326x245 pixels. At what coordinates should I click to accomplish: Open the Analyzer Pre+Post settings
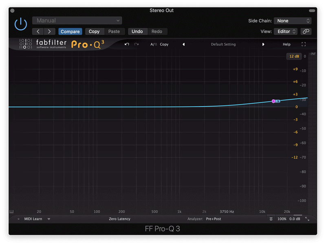(x=204, y=219)
